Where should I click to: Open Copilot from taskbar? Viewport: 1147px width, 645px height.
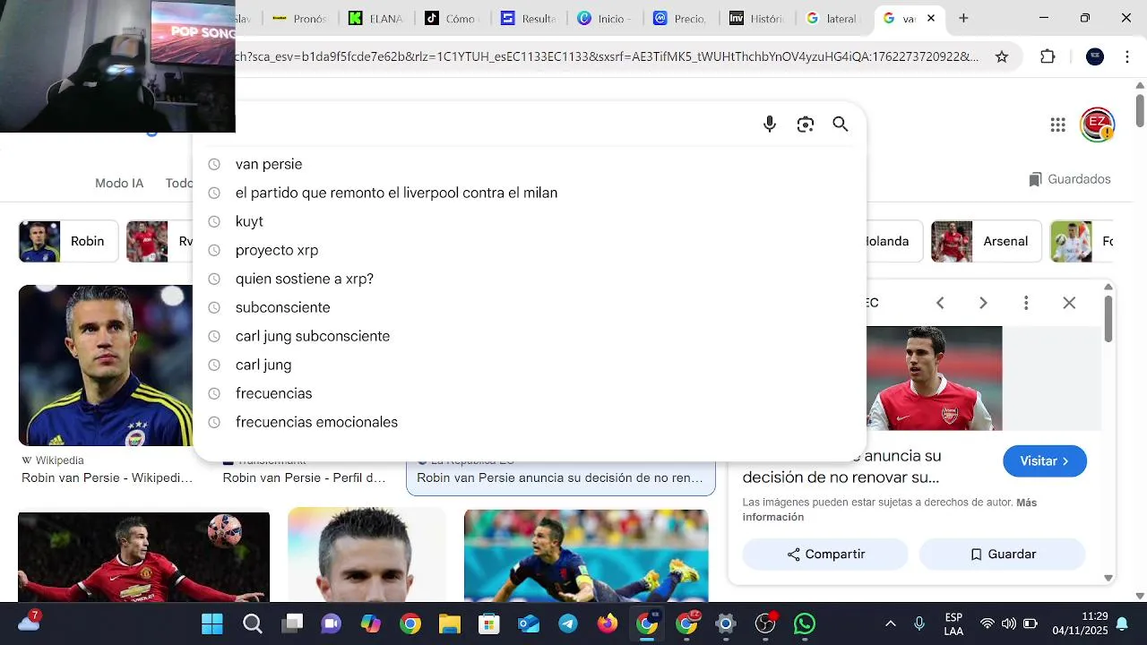(370, 623)
